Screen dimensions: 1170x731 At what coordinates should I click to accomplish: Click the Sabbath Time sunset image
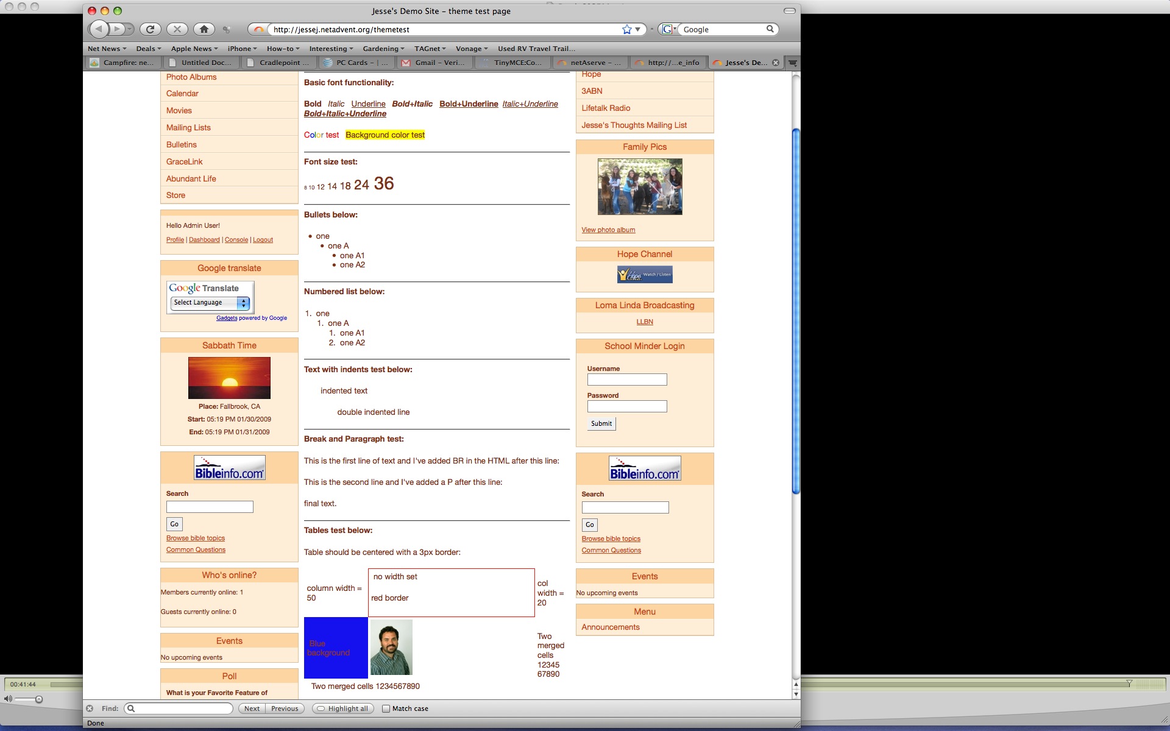tap(229, 378)
